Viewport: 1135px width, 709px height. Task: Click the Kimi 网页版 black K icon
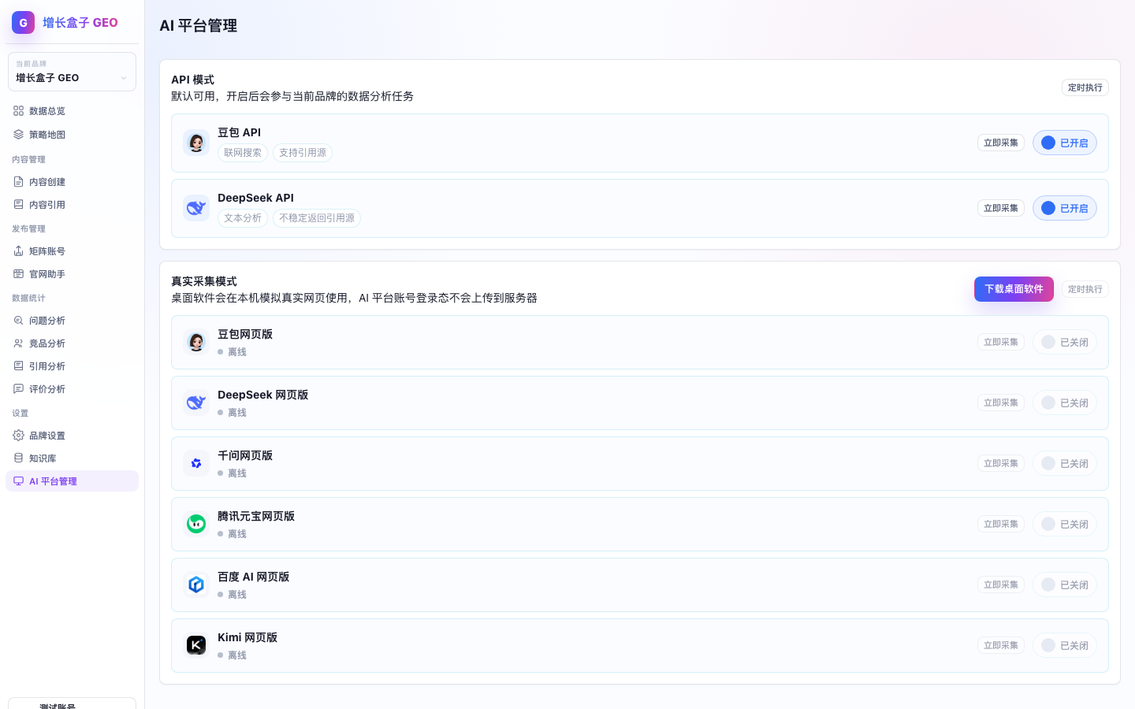pyautogui.click(x=196, y=645)
